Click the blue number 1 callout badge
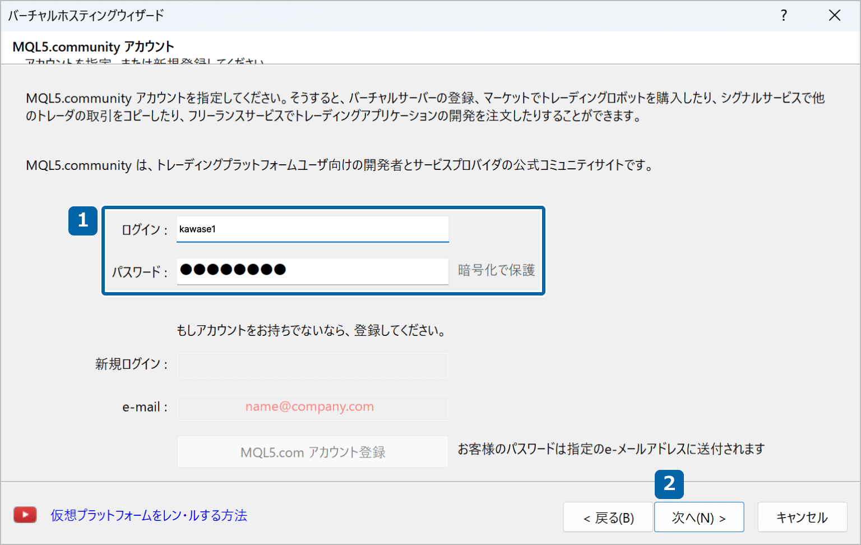Screen dimensions: 861x545 tap(83, 220)
